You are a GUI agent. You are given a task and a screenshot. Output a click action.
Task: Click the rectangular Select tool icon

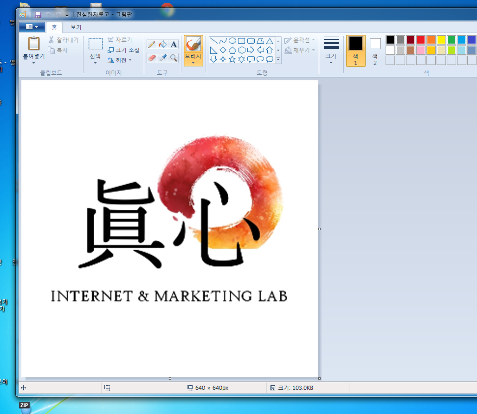tap(96, 44)
